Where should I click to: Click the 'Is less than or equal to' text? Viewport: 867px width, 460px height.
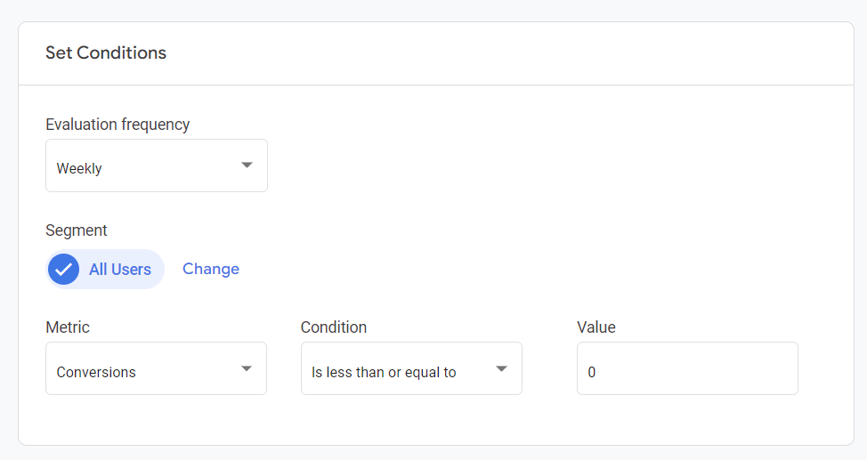[384, 372]
